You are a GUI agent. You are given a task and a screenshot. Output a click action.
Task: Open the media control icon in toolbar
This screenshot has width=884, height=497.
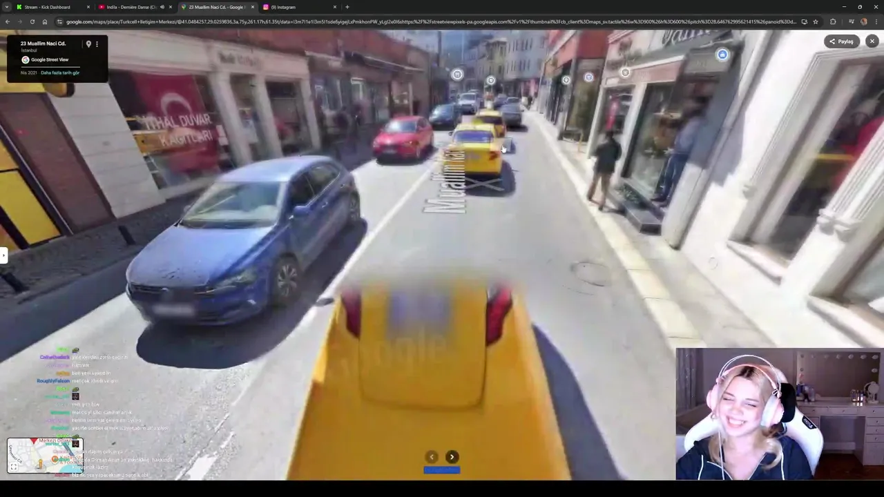coord(852,21)
